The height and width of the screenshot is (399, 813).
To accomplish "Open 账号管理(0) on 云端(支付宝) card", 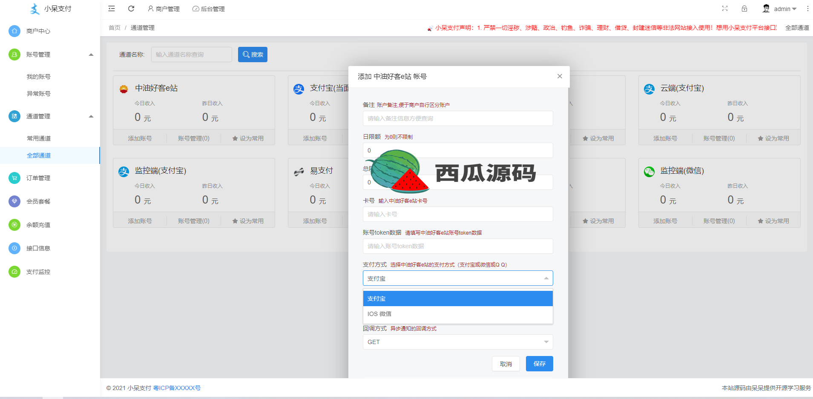I will 719,138.
